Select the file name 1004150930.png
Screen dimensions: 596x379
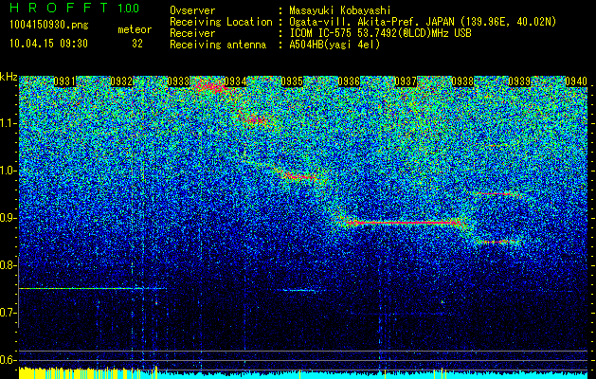coord(49,25)
